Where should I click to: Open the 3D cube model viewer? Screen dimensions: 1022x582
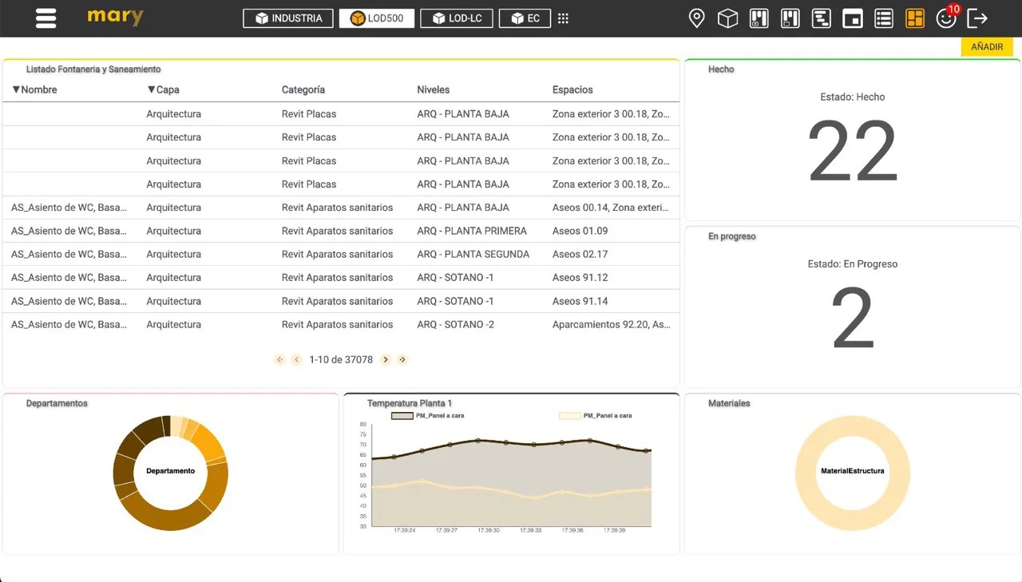[727, 18]
